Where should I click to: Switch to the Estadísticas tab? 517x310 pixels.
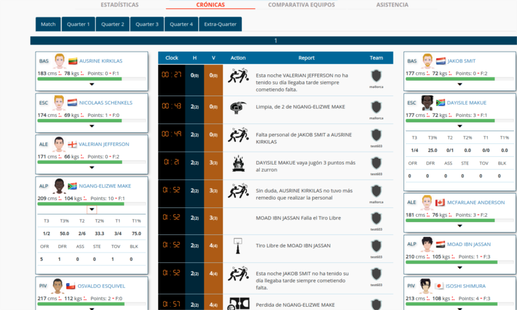coord(120,5)
